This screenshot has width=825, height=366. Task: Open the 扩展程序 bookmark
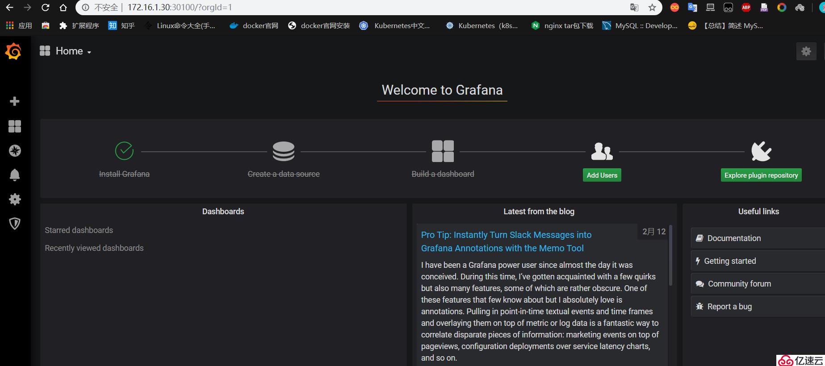tap(79, 26)
